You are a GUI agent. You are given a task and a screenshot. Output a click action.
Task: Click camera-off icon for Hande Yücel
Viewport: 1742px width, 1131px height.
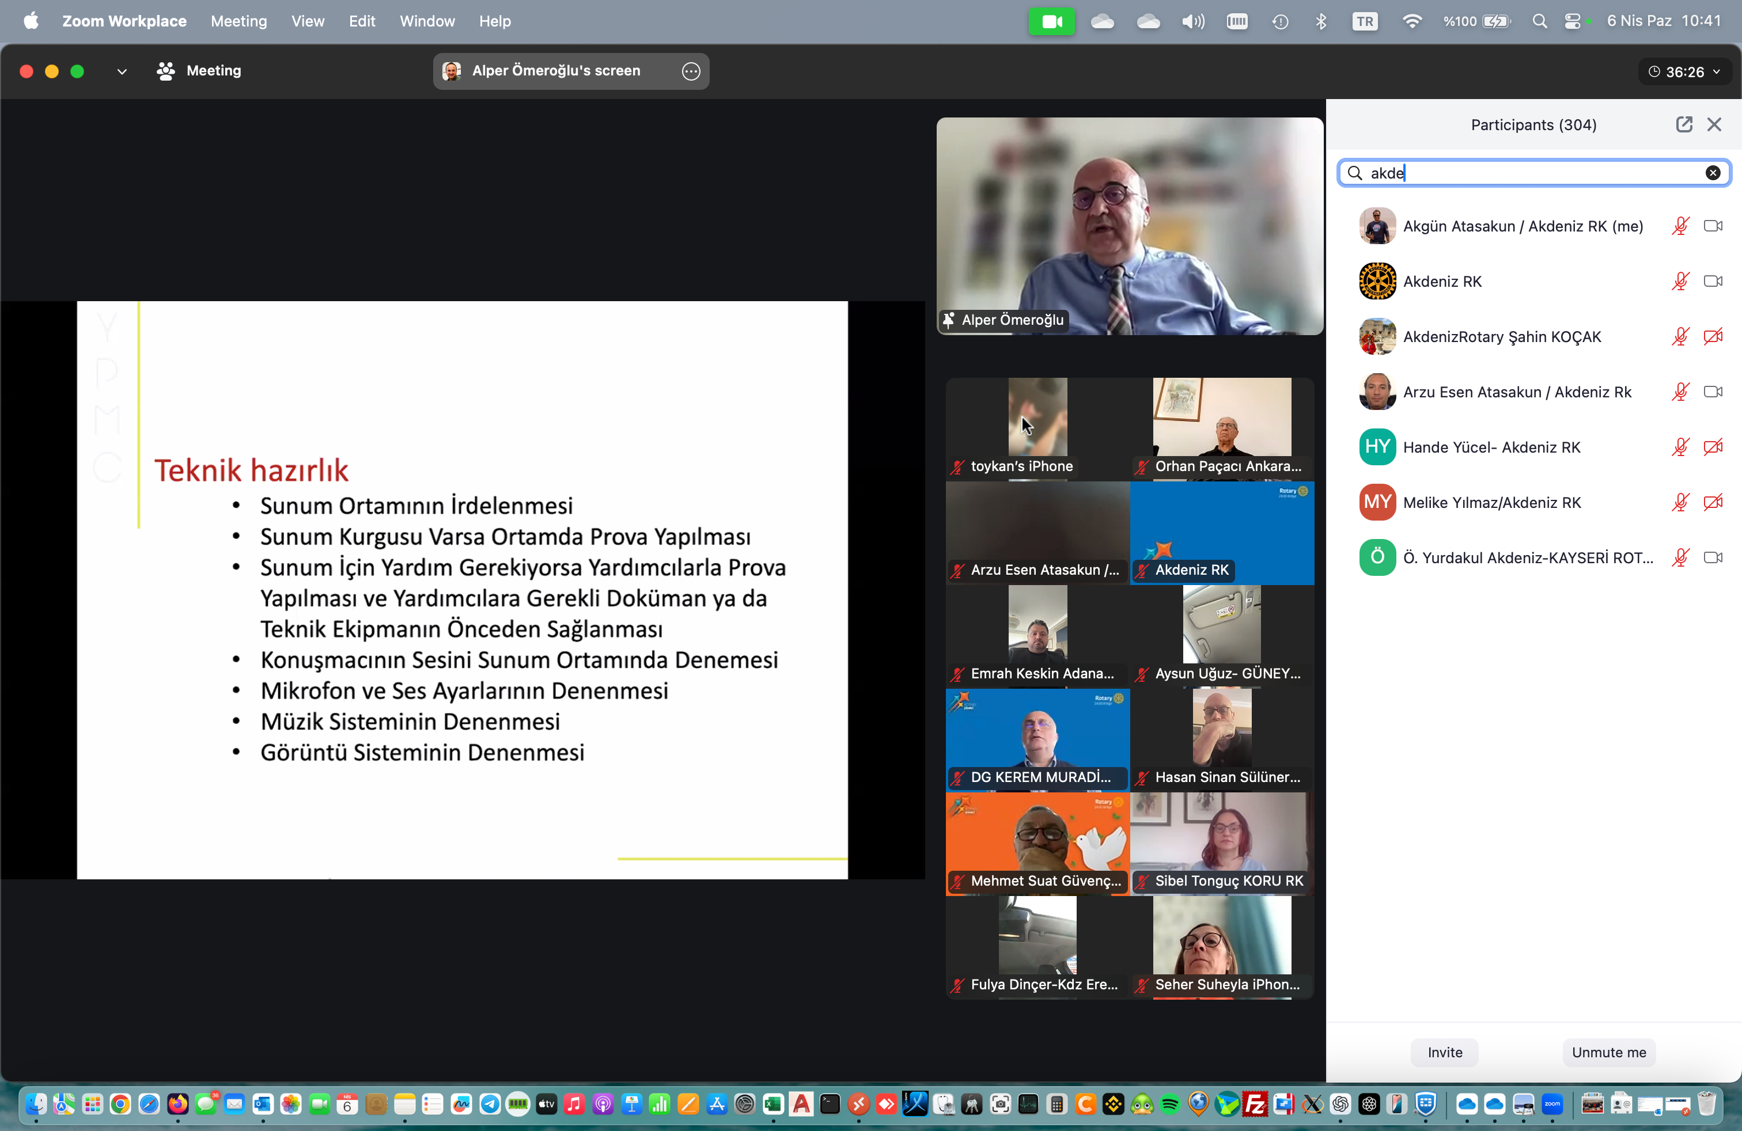(1713, 447)
